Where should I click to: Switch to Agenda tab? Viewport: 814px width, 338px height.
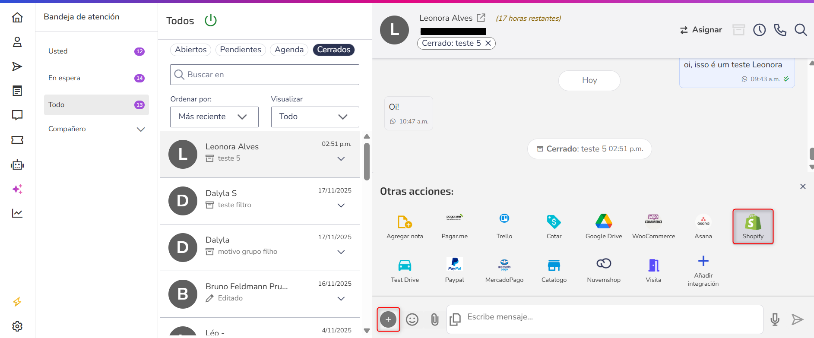[x=289, y=50]
